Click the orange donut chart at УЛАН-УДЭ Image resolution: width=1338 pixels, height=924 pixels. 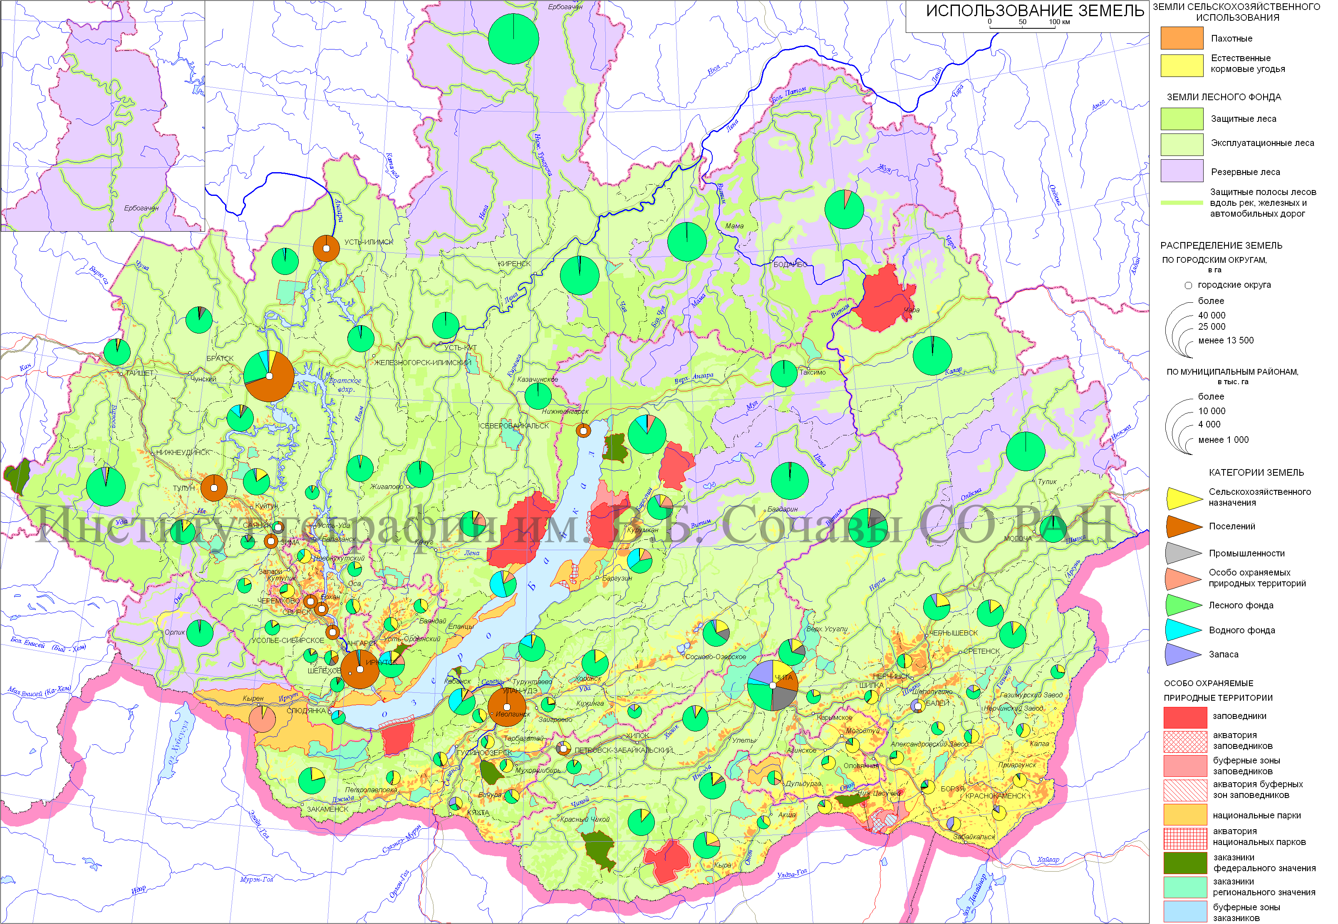click(x=507, y=707)
